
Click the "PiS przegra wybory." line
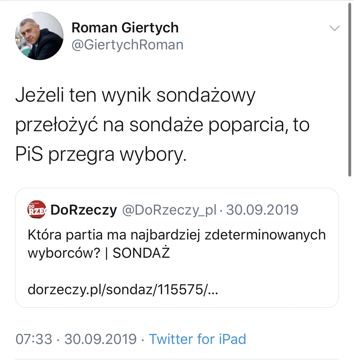tap(101, 155)
